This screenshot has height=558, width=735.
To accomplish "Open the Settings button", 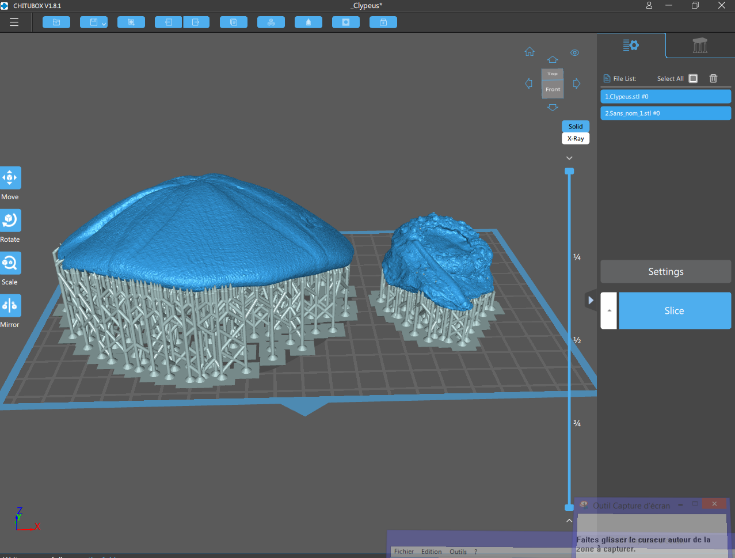I will [x=665, y=272].
